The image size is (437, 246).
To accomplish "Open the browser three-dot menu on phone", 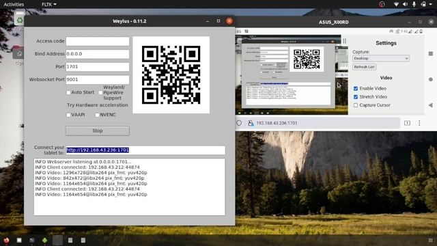I will [x=419, y=123].
